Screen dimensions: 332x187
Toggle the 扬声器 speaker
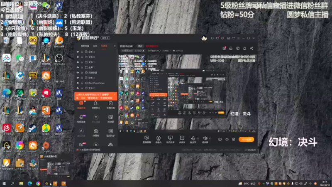click(x=205, y=140)
